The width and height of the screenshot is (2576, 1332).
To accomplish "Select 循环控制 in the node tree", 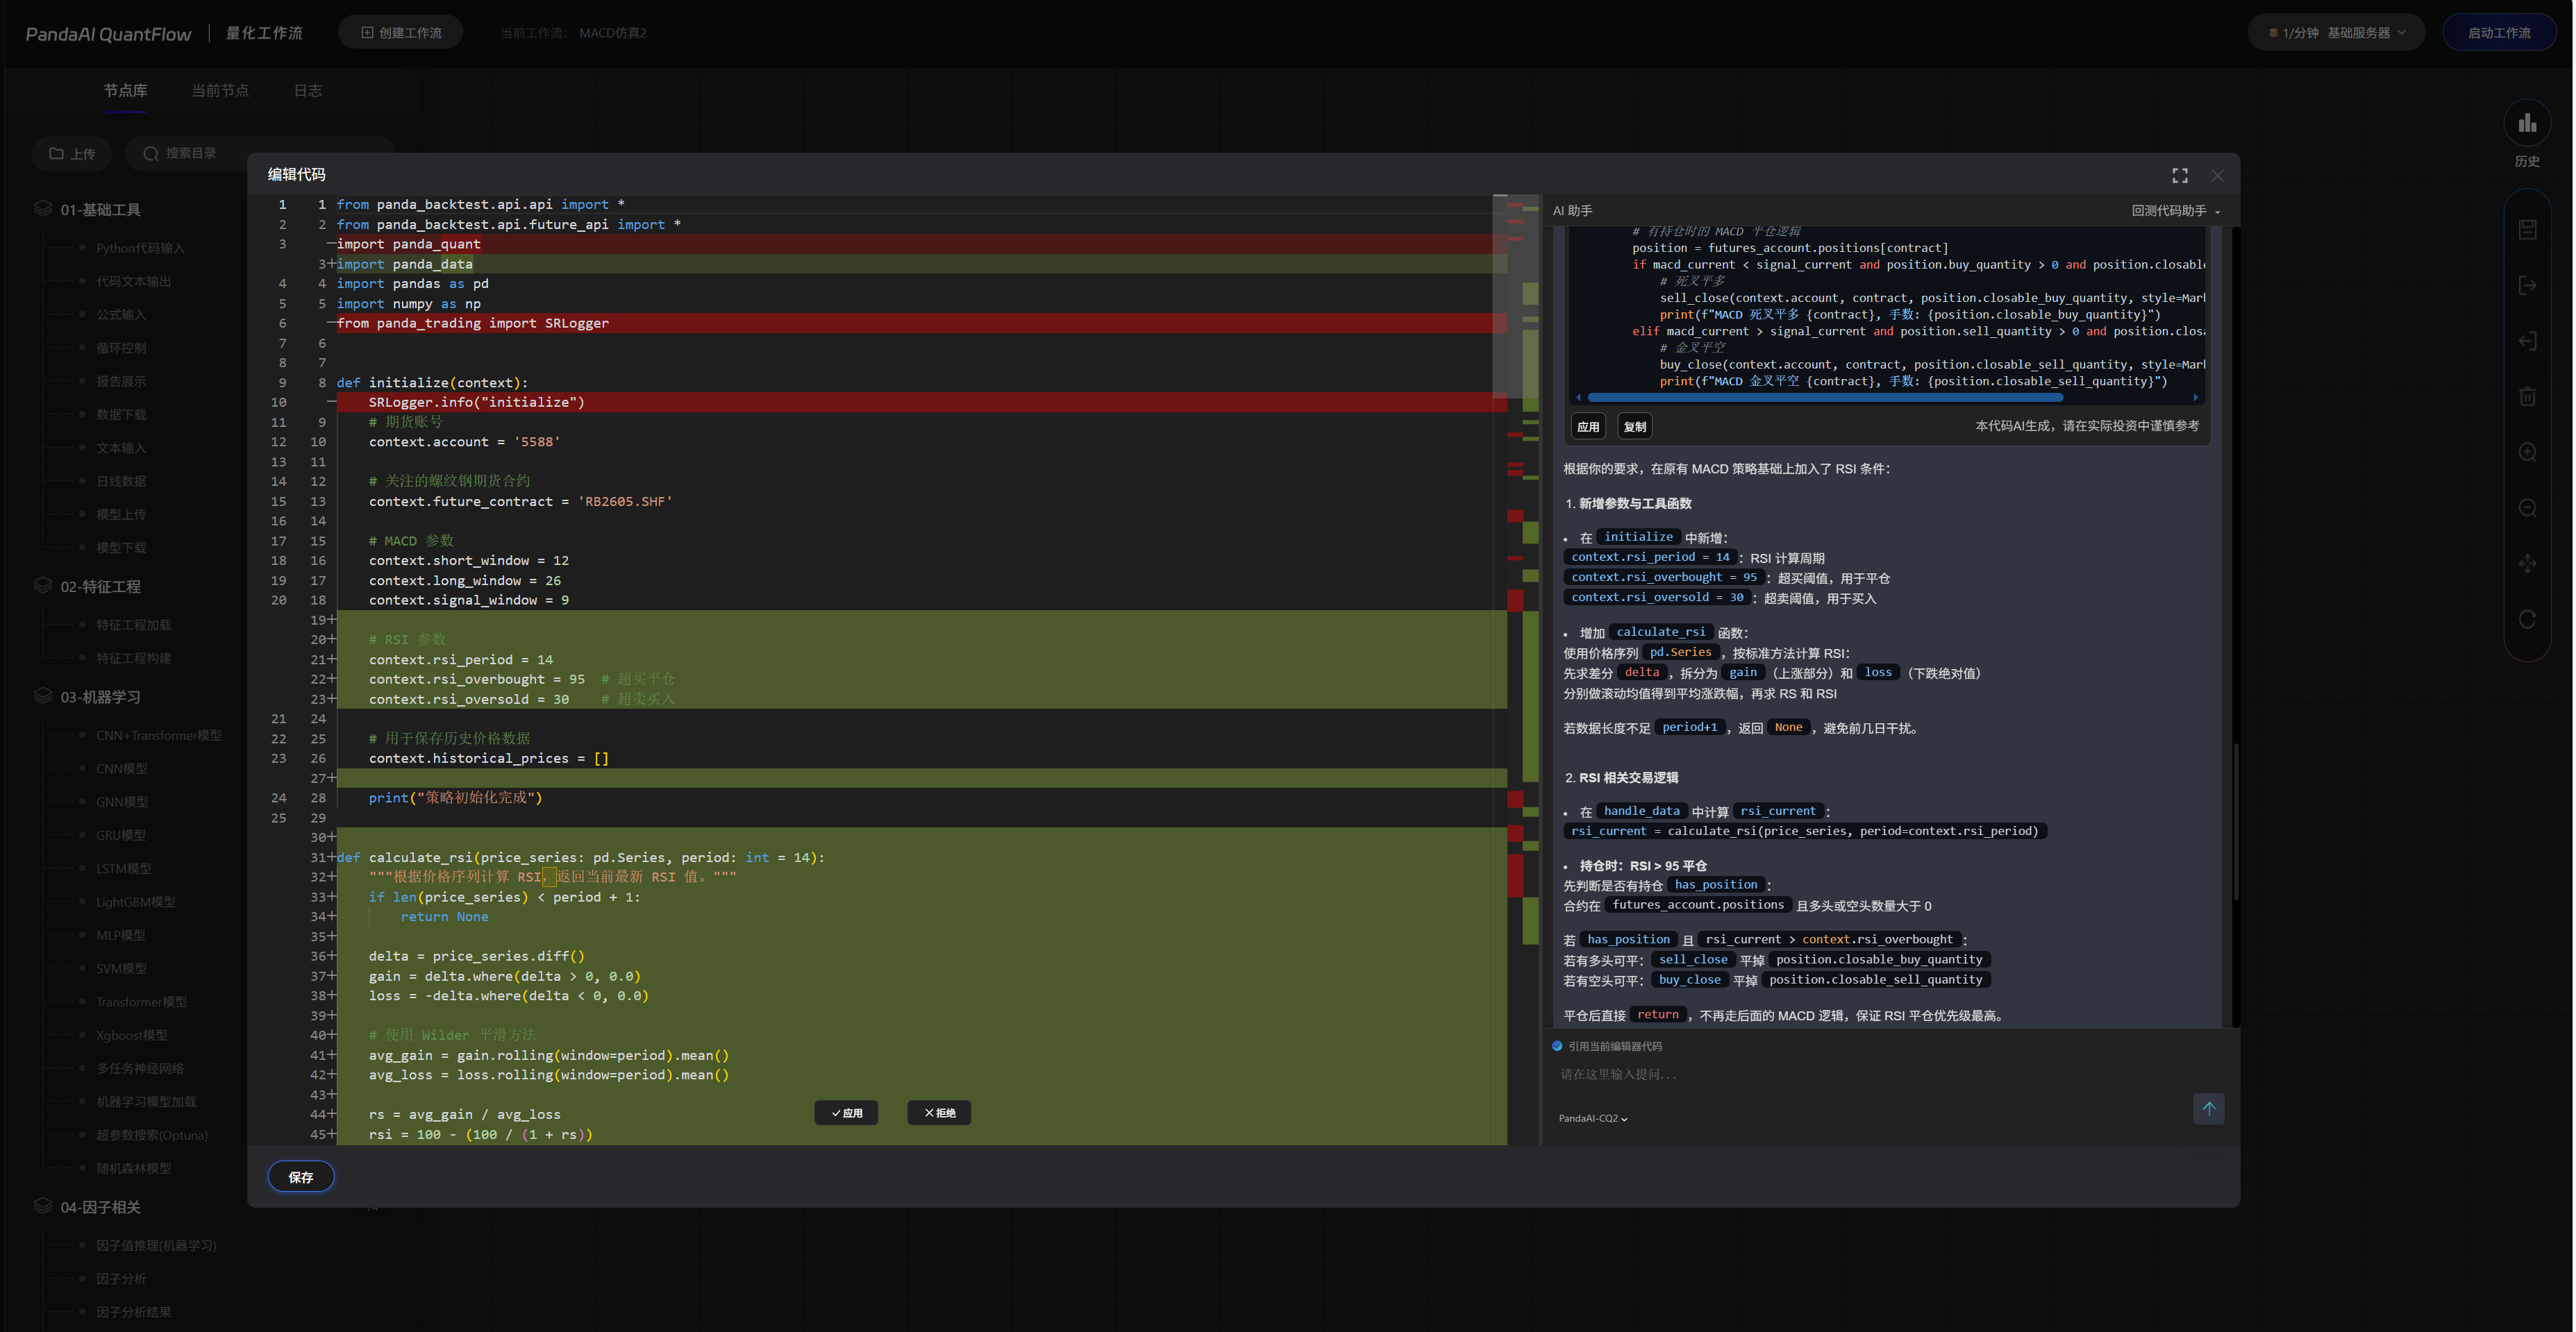I will click(x=120, y=347).
